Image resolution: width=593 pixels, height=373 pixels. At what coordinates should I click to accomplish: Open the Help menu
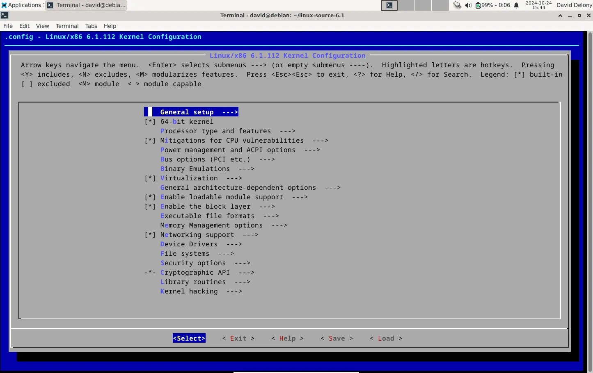[x=110, y=26]
